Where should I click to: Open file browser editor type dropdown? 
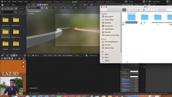tap(3, 5)
